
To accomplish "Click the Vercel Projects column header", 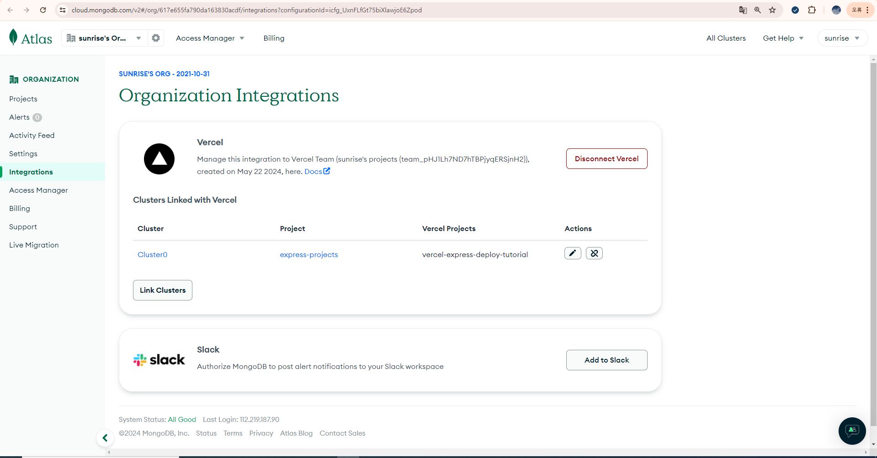I will pos(449,229).
